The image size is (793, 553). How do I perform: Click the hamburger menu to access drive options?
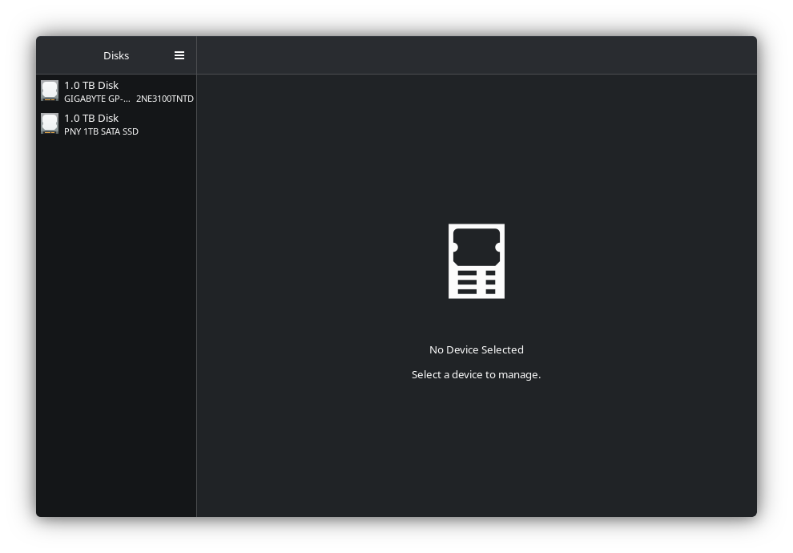[179, 55]
